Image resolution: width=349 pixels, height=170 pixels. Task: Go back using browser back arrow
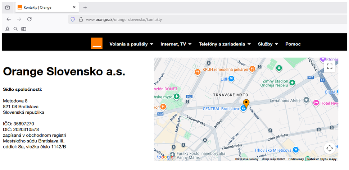pos(9,19)
